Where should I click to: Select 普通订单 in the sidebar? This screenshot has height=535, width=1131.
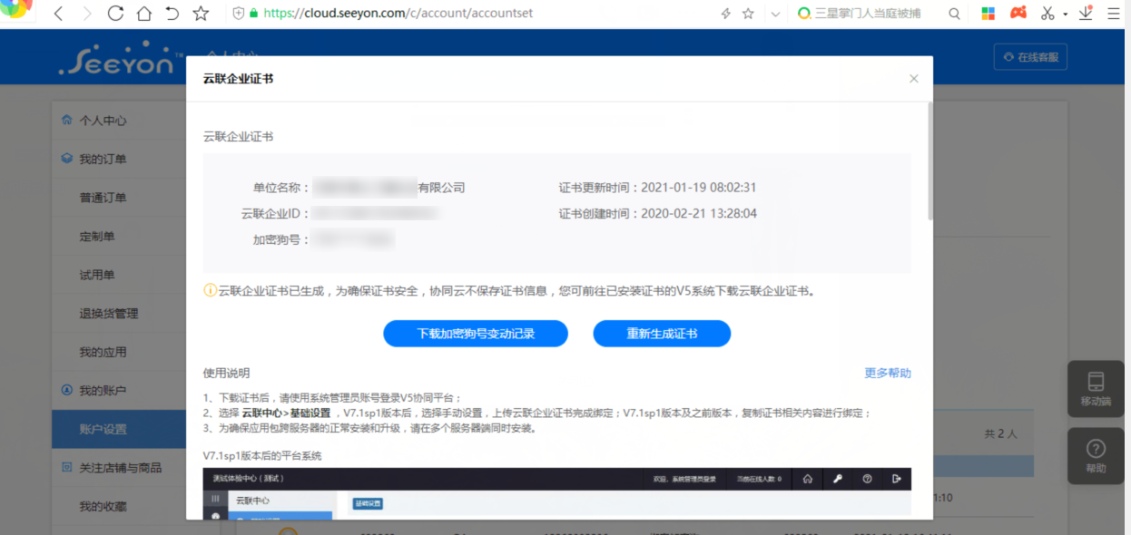[x=103, y=198]
